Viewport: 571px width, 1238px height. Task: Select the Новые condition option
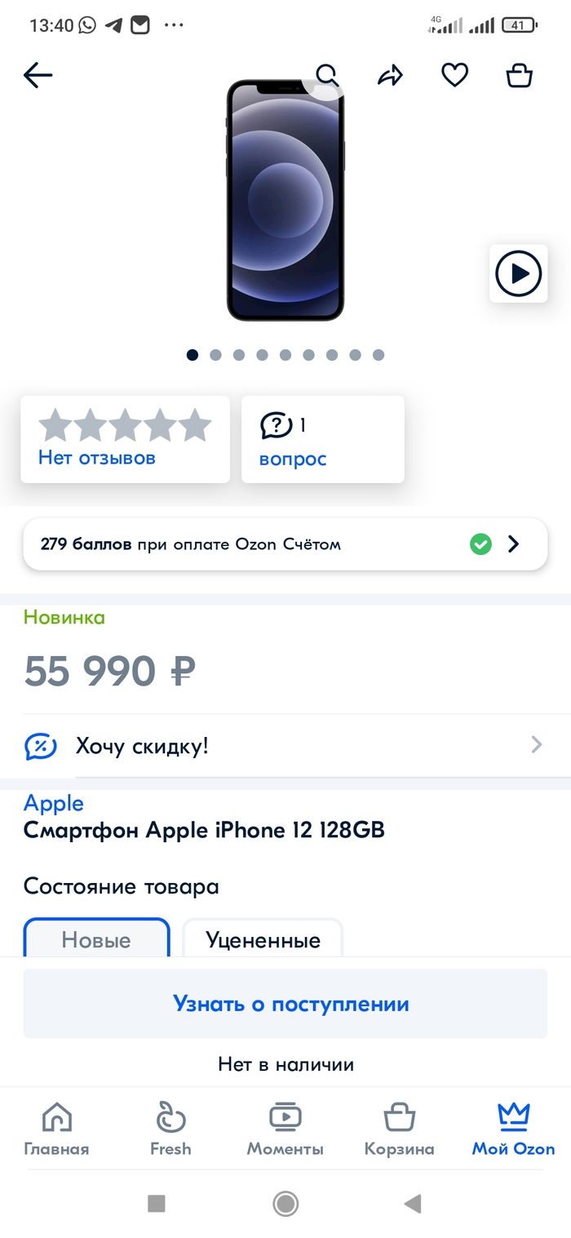96,938
